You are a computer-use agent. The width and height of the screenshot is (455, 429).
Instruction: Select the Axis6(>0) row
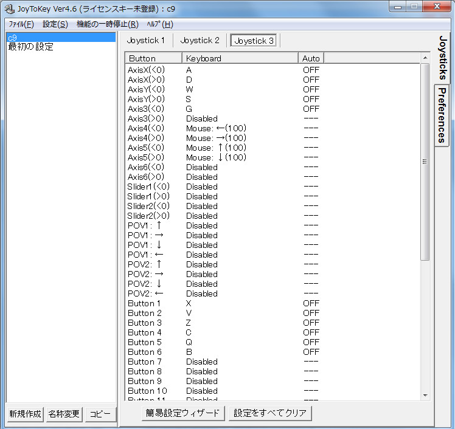point(273,177)
